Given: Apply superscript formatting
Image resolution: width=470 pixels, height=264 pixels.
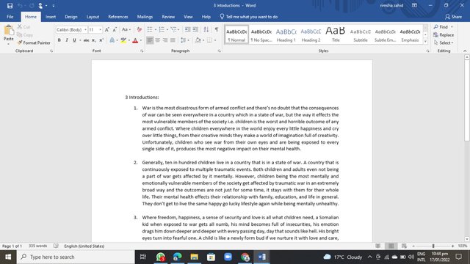Looking at the screenshot, I should (101, 40).
